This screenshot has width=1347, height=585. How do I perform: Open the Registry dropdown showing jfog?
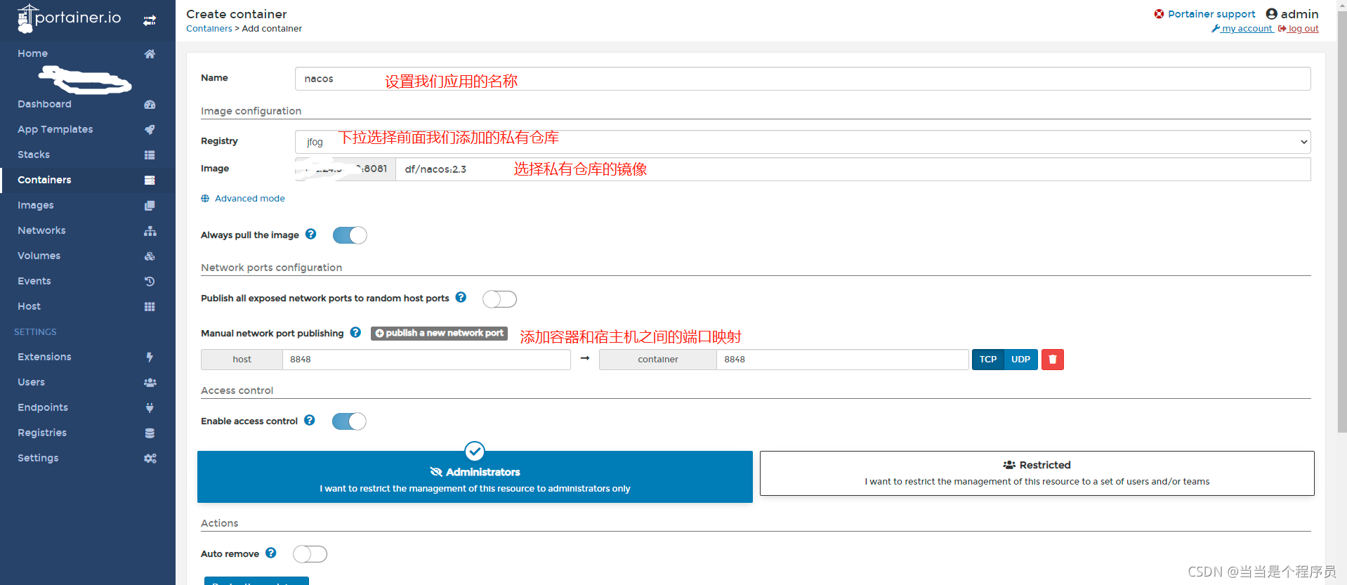click(803, 142)
